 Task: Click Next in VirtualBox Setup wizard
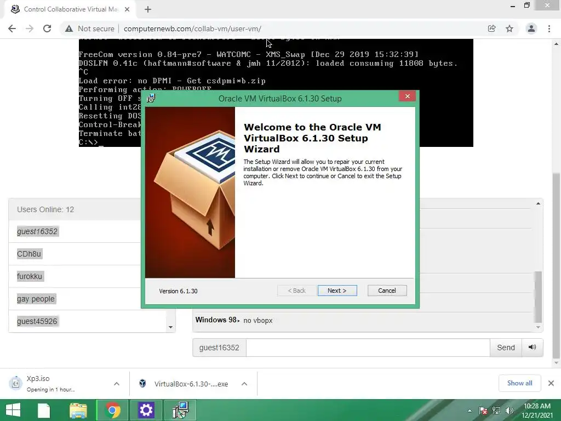click(337, 291)
